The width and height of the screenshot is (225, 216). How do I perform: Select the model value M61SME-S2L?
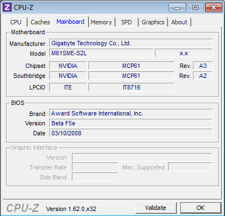(x=101, y=53)
